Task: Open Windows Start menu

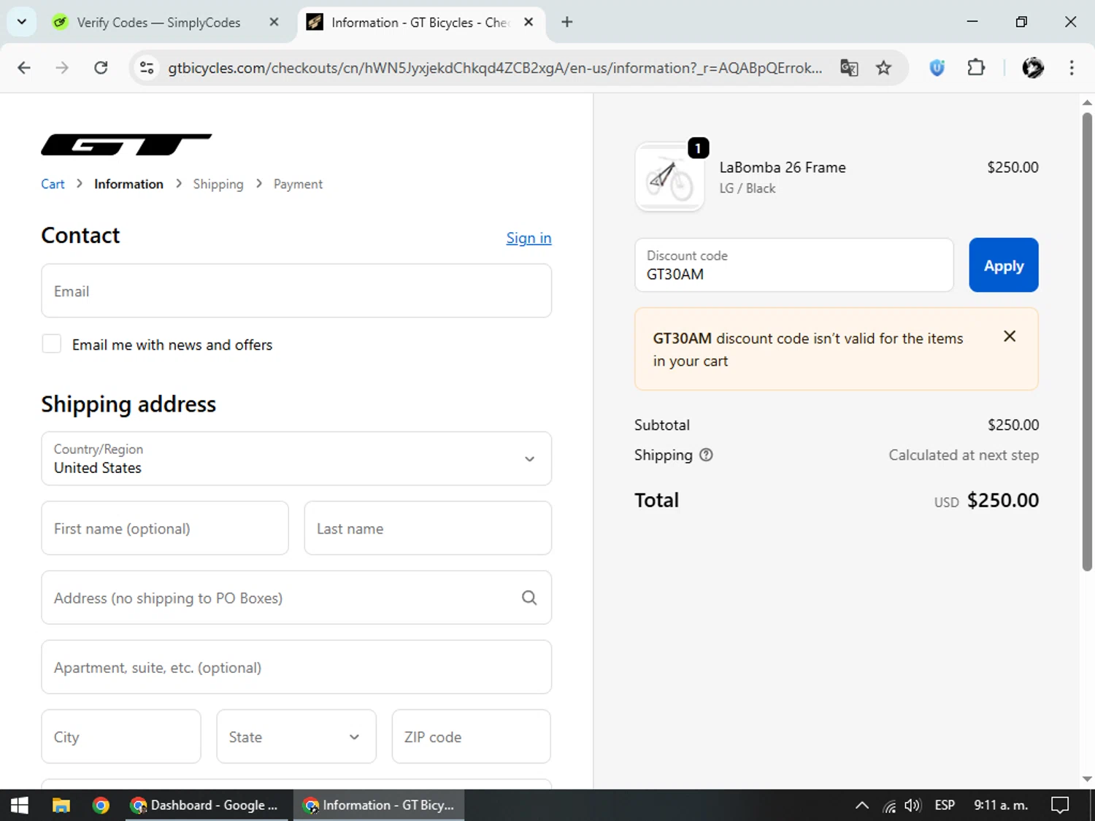Action: (x=20, y=805)
